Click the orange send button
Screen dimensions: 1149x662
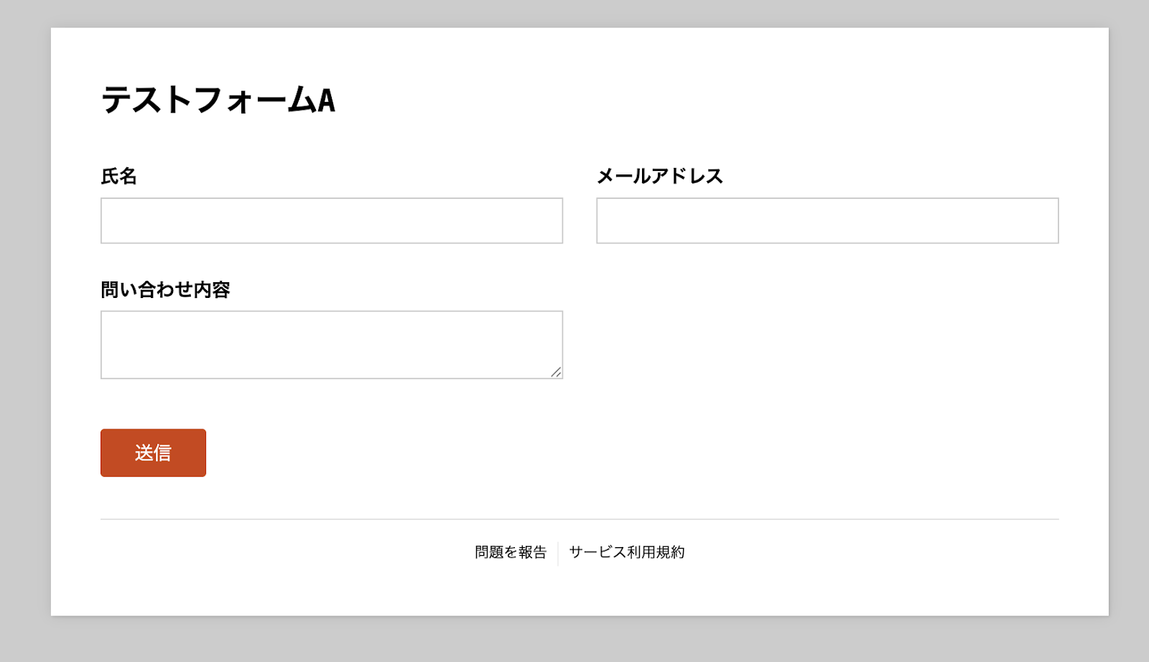pyautogui.click(x=153, y=453)
